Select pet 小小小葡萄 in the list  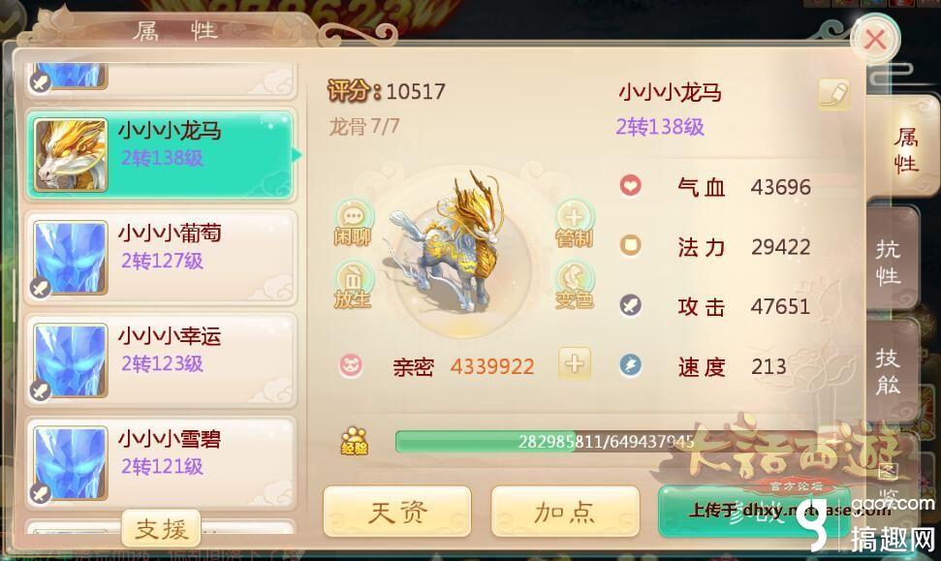tap(160, 258)
